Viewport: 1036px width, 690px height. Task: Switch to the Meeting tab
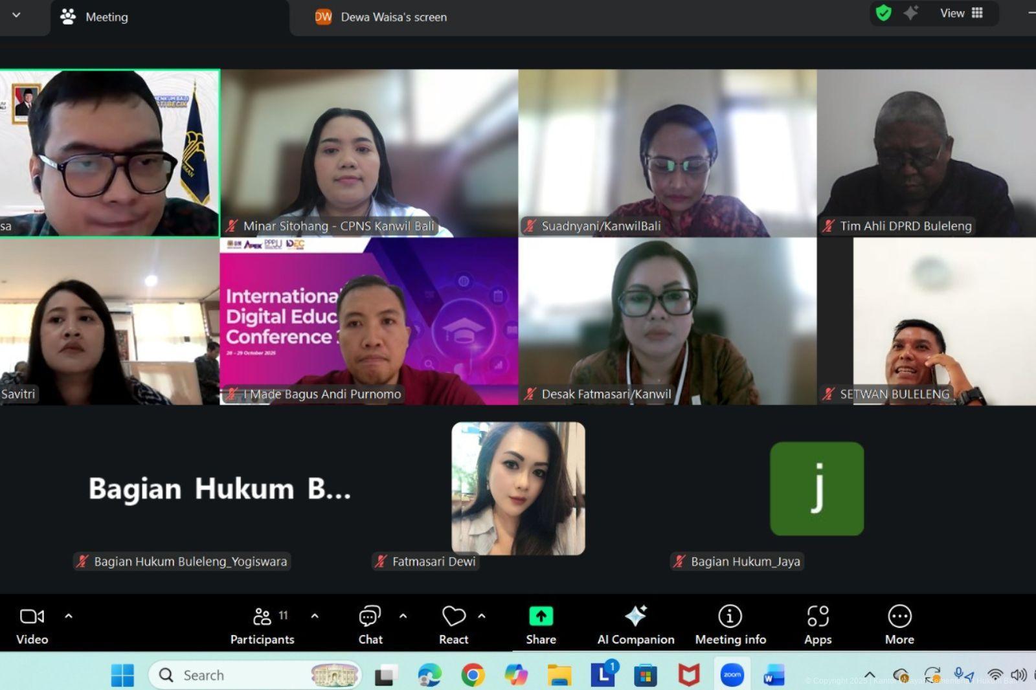click(95, 17)
